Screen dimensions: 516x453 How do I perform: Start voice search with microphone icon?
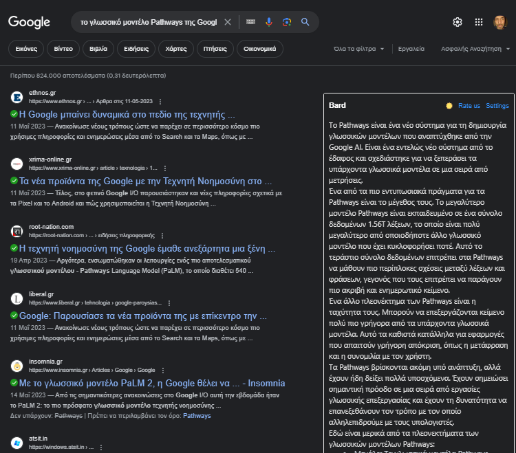click(269, 22)
